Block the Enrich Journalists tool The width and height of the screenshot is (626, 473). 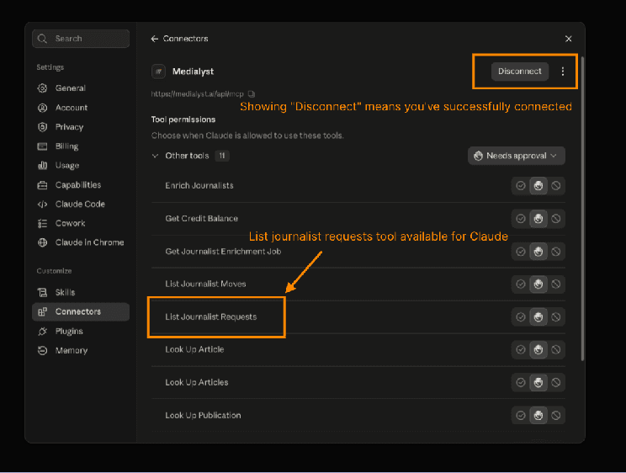coord(555,186)
